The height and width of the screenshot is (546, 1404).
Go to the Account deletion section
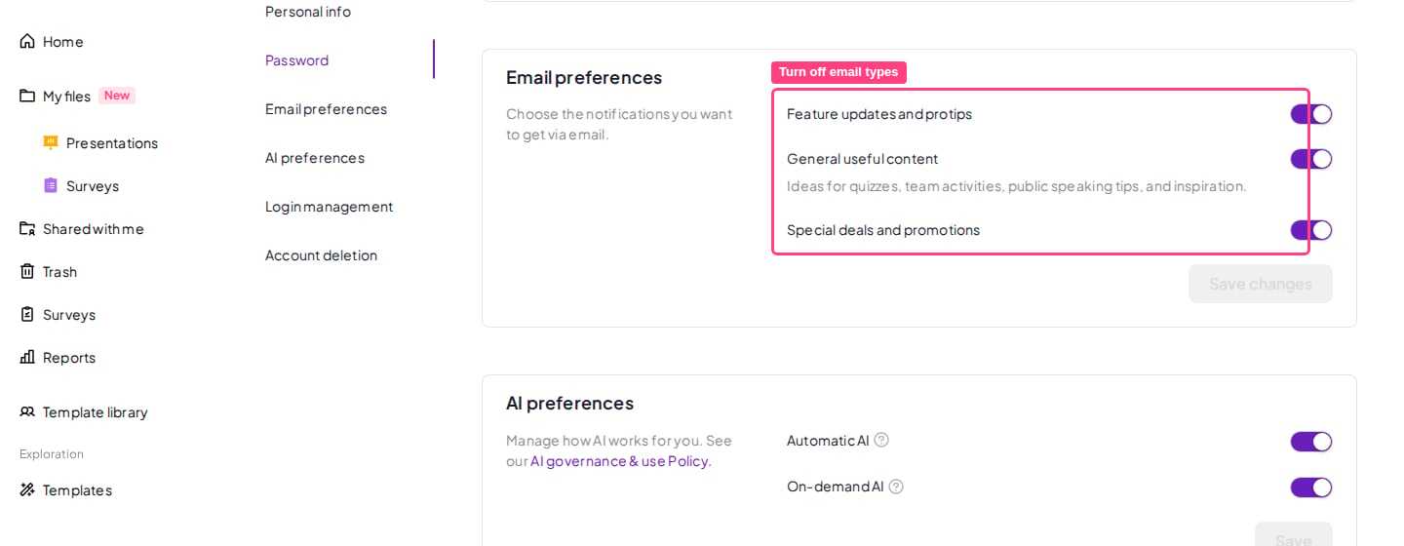321,254
